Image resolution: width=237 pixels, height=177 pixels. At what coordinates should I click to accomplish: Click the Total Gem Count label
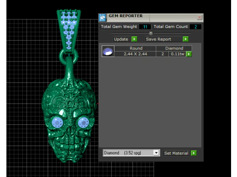[171, 27]
